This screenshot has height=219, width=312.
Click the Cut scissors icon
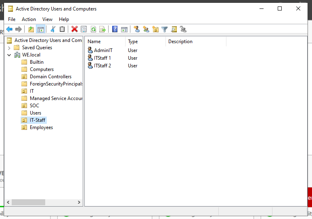click(53, 29)
